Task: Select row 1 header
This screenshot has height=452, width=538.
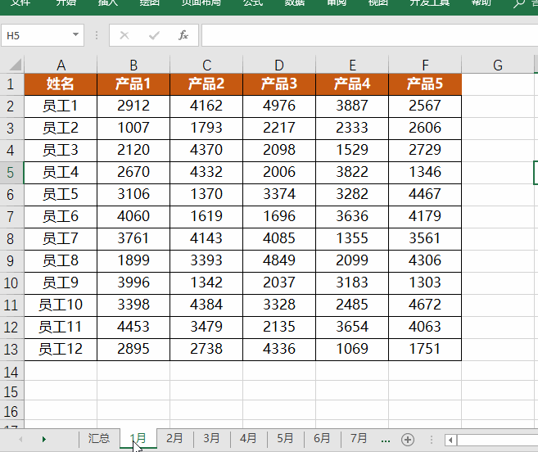Action: (11, 84)
